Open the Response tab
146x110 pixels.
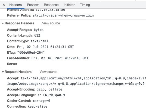pyautogui.click(x=51, y=5)
